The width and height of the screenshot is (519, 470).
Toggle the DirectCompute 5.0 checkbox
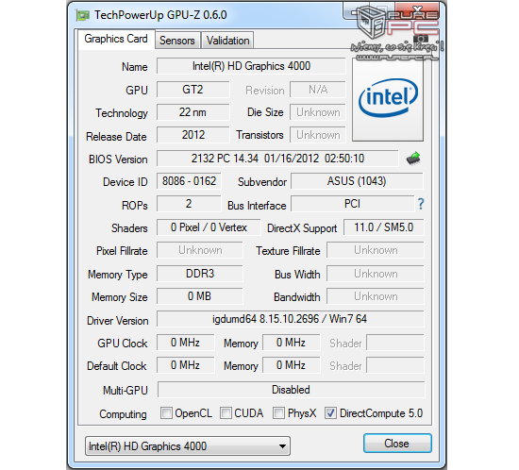point(330,413)
